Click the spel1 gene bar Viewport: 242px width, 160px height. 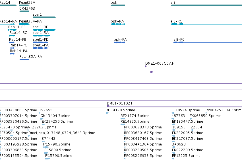pos(44,17)
